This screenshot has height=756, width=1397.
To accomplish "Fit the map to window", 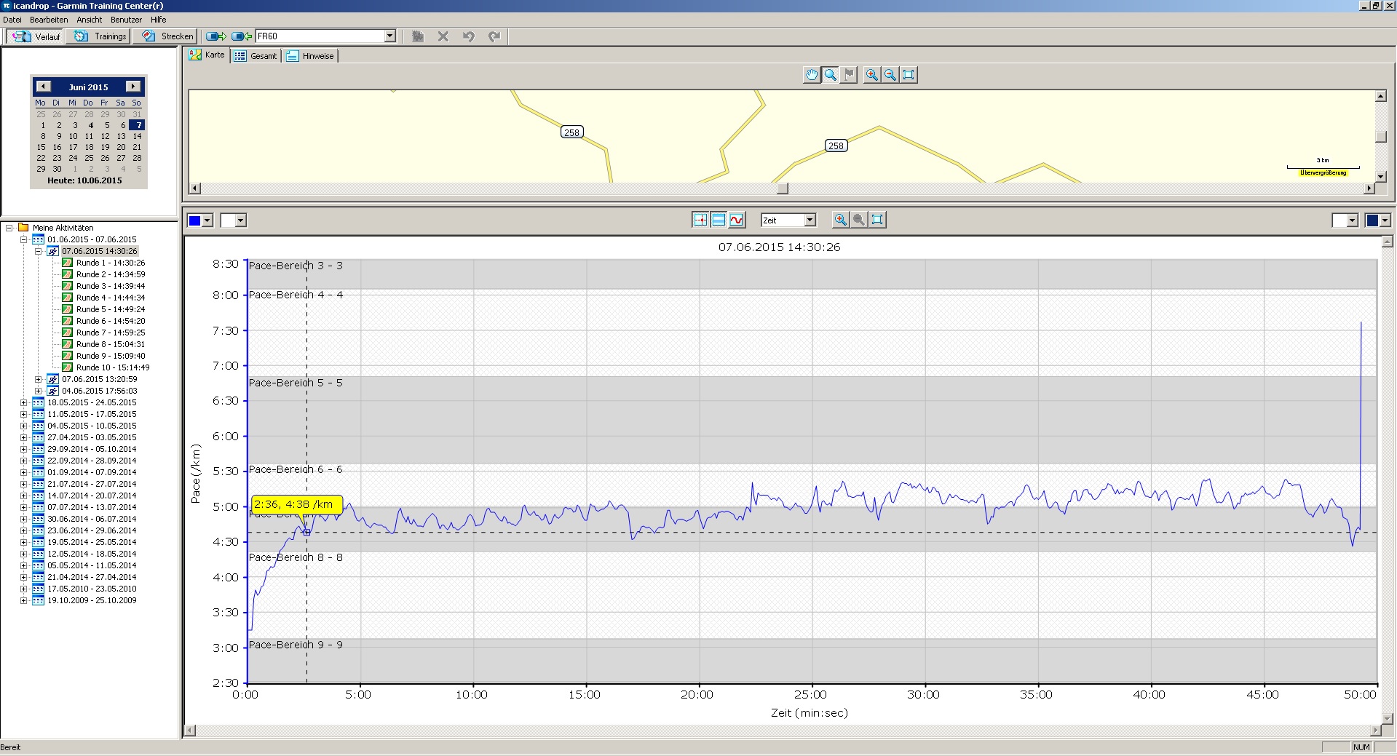I will (x=909, y=75).
